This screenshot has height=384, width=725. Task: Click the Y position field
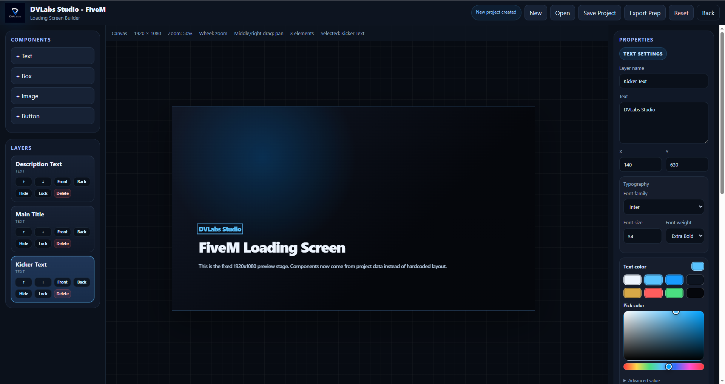687,165
